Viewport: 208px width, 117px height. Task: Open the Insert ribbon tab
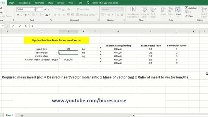(x=12, y=3)
